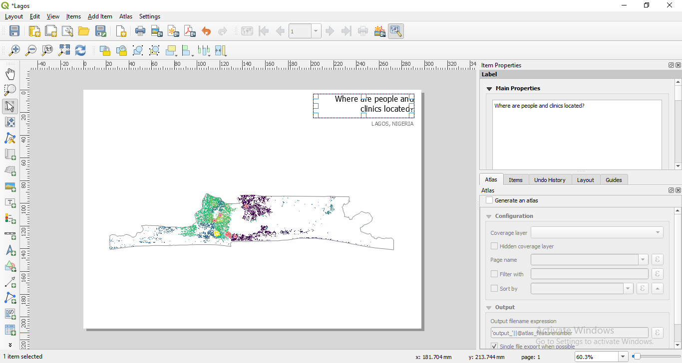Export layout as SVG
Viewport: 682px width, 363px height.
pyautogui.click(x=173, y=31)
